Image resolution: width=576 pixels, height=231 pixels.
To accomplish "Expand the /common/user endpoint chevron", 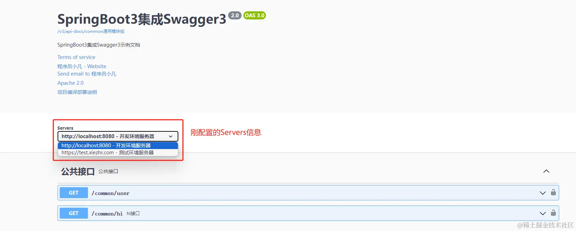I will (x=543, y=193).
